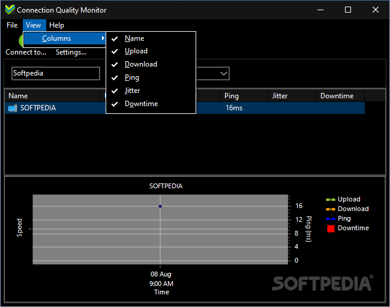Open Settings... from the toolbar
The image size is (390, 307).
[x=71, y=52]
